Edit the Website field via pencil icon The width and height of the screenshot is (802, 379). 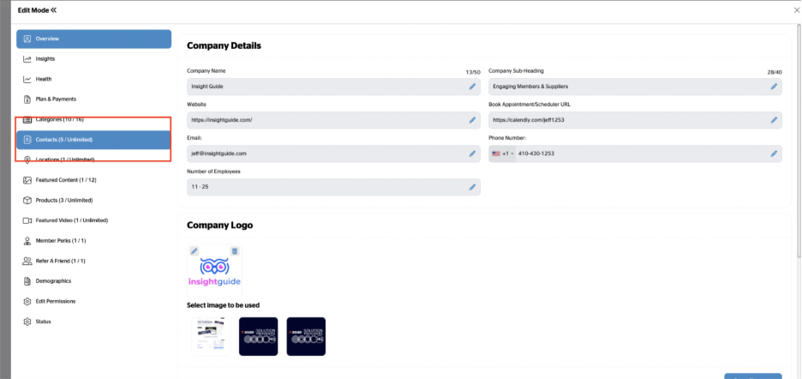pos(472,120)
